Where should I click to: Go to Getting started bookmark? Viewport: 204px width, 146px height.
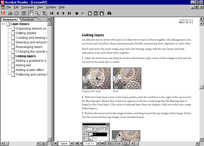tap(26, 33)
